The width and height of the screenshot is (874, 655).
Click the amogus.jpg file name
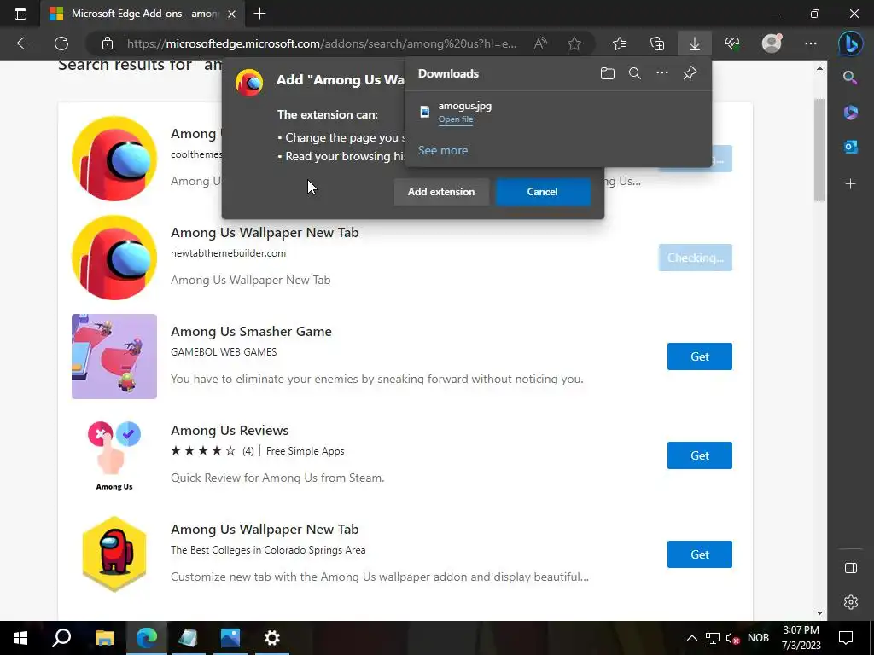click(465, 106)
